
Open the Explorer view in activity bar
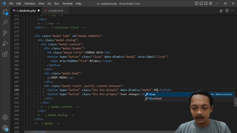(x=5, y=12)
